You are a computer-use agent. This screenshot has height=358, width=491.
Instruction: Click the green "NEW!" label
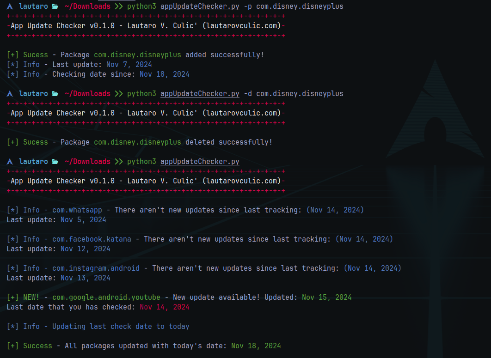coord(31,297)
